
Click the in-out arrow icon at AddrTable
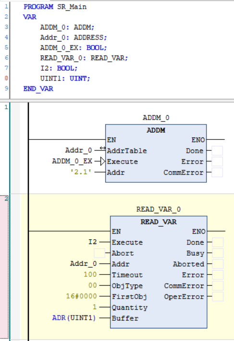[x=102, y=148]
